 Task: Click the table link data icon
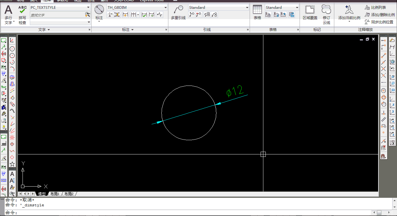tap(268, 15)
